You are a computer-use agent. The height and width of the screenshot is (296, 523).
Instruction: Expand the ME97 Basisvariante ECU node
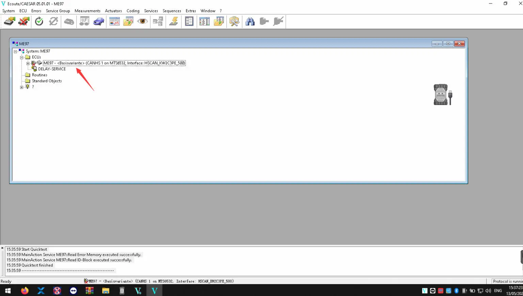(x=28, y=63)
